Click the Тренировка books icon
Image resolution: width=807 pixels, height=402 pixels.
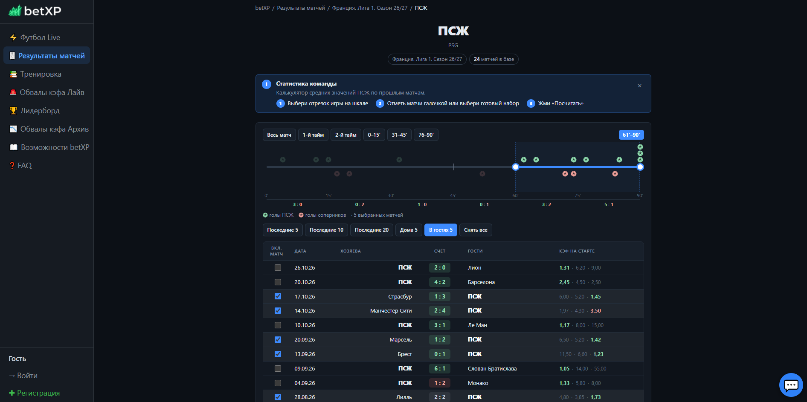coord(13,74)
